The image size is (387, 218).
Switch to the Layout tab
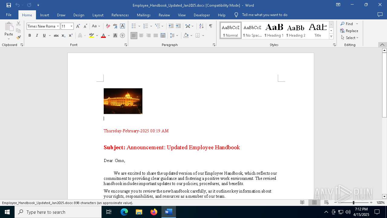coord(98,15)
